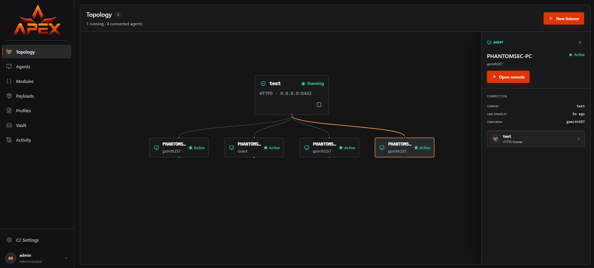Open C2 Settings
The width and height of the screenshot is (594, 268).
(x=37, y=240)
